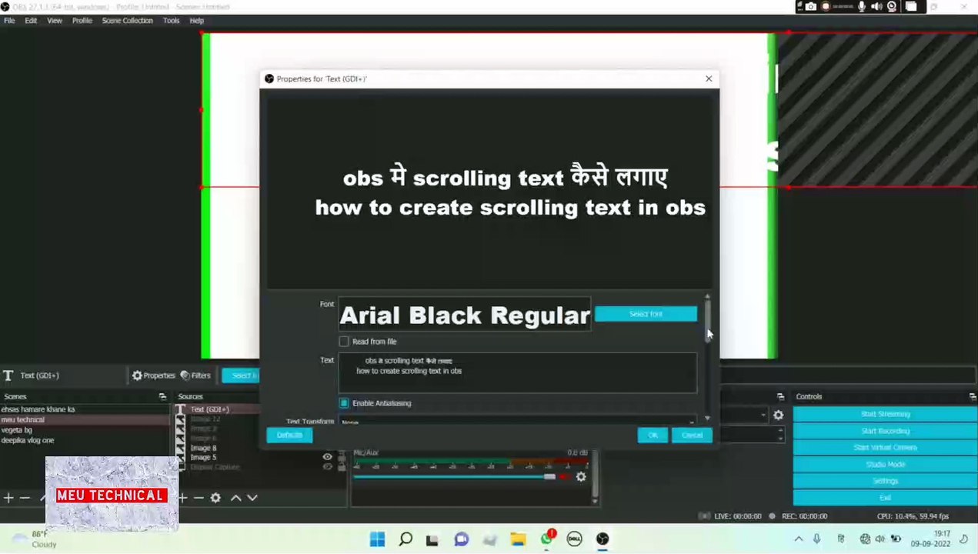Open OBS Settings from Controls
This screenshot has width=978, height=554.
pos(885,481)
